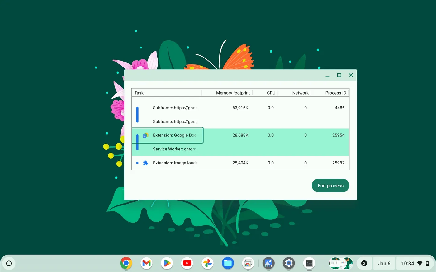
Task: Open YouTube app from the shelf
Action: pyautogui.click(x=187, y=263)
